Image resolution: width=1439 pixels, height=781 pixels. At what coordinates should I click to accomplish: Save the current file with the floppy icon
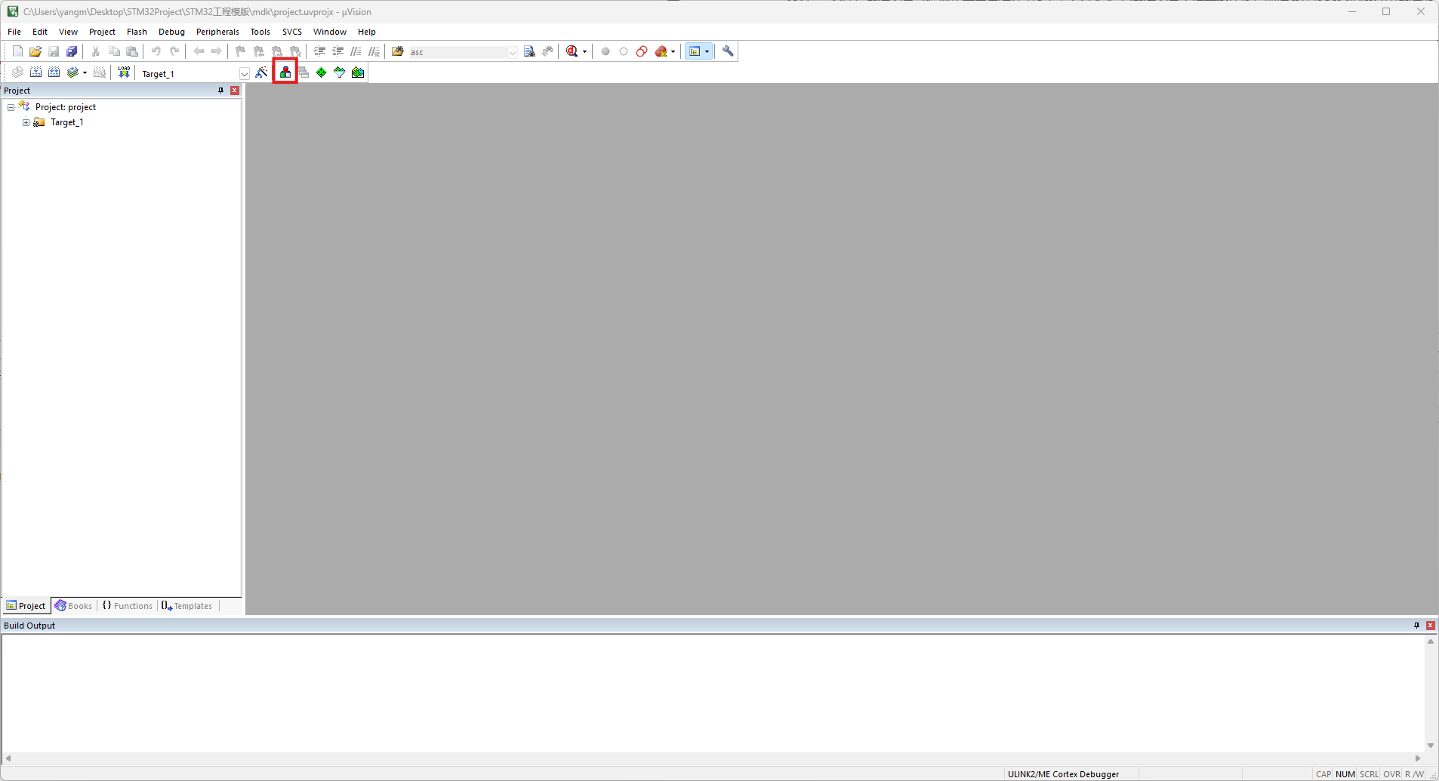pyautogui.click(x=54, y=51)
